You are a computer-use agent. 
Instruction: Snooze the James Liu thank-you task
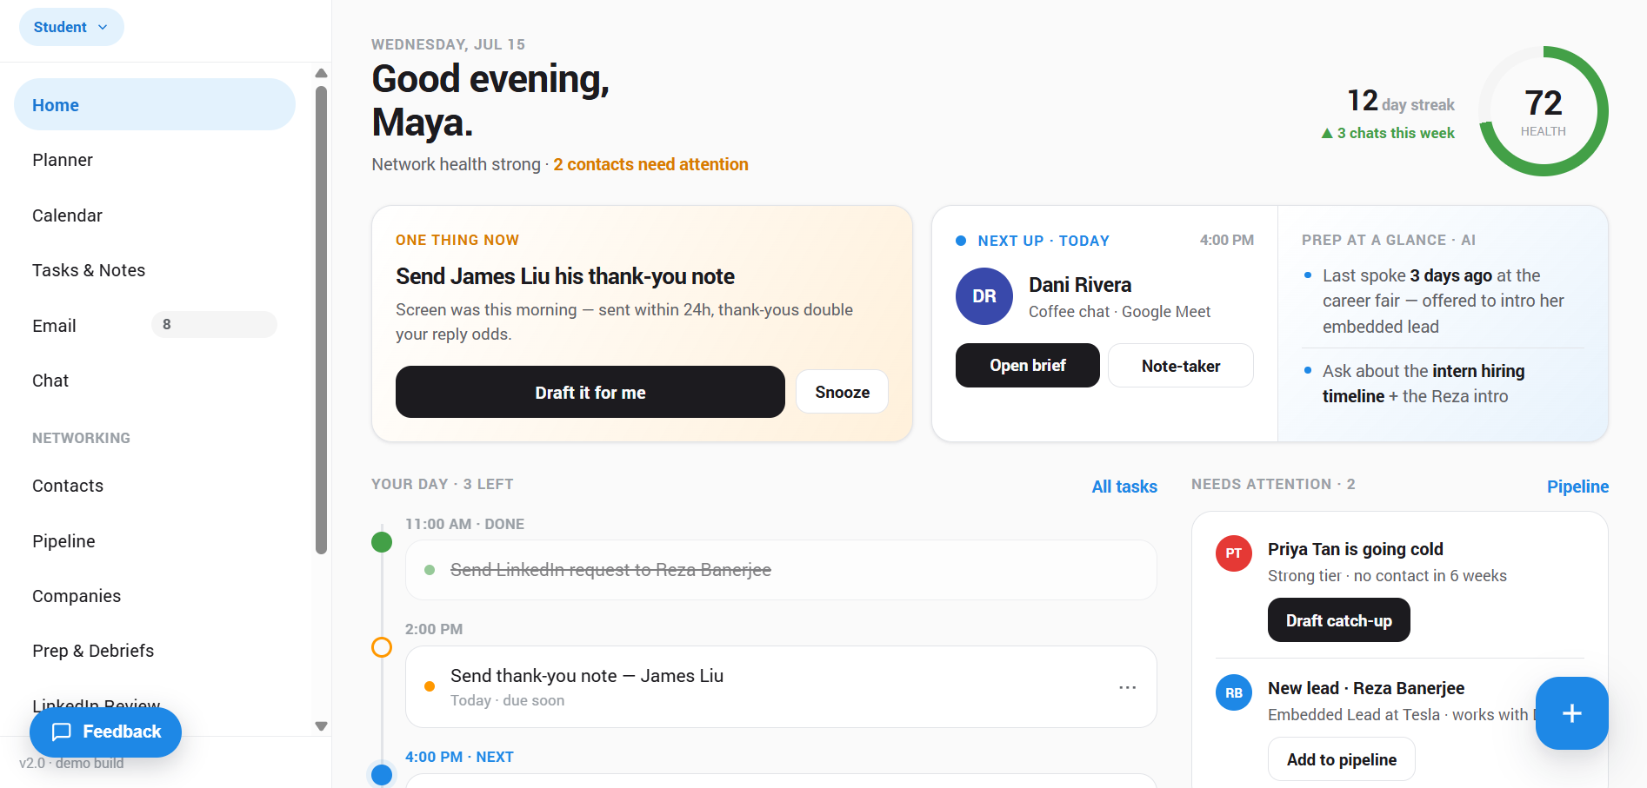click(842, 392)
